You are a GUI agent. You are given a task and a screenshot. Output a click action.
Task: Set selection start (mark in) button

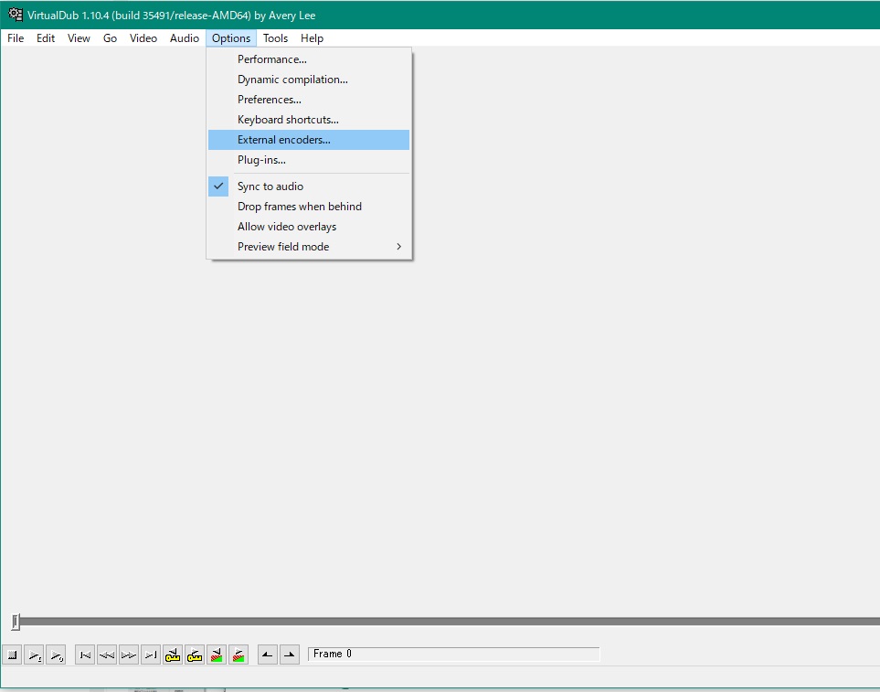[267, 655]
